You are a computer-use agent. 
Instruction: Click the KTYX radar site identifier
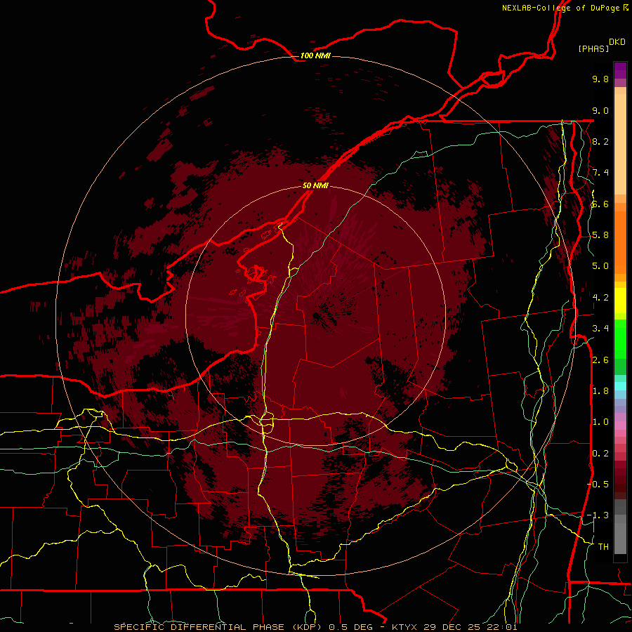(x=406, y=627)
